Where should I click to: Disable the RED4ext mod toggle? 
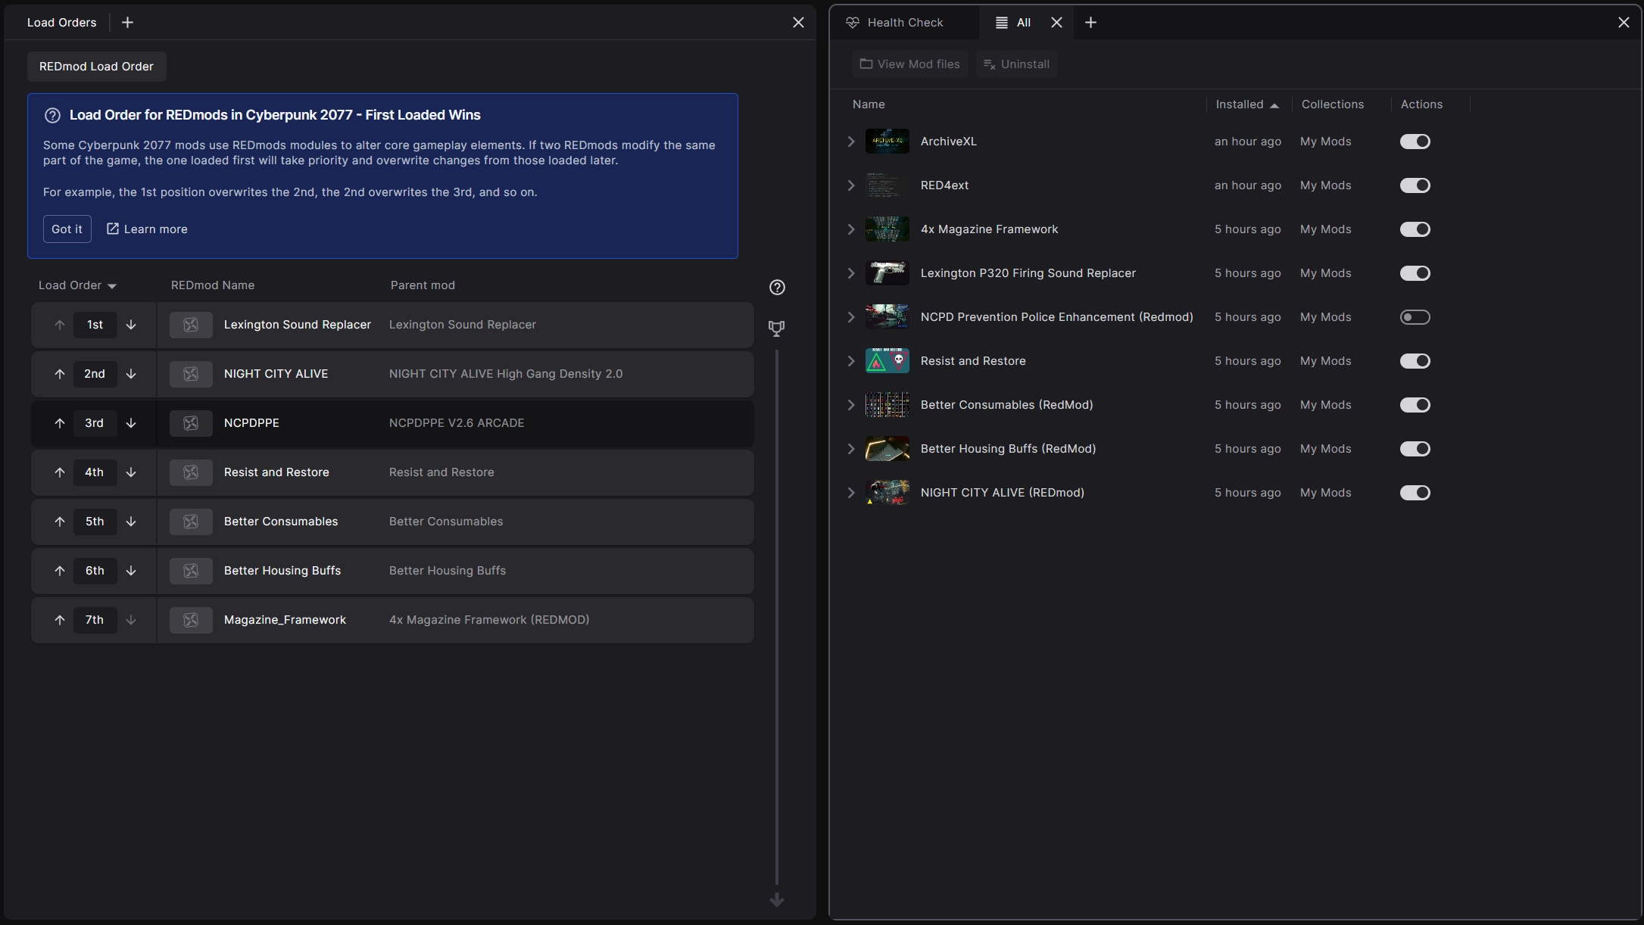point(1415,185)
